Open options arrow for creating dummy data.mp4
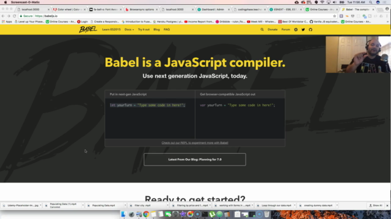Viewport: 391px width, 219px height. [337, 206]
